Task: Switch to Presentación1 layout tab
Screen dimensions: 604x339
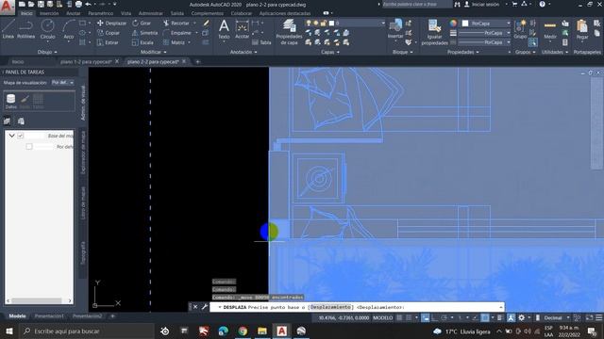Action: (x=49, y=316)
